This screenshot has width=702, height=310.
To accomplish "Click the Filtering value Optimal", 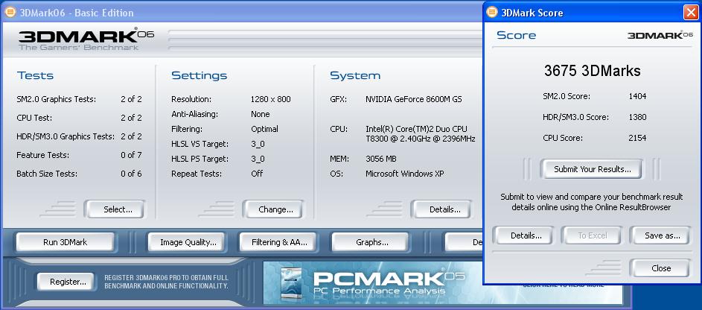I will coord(264,129).
